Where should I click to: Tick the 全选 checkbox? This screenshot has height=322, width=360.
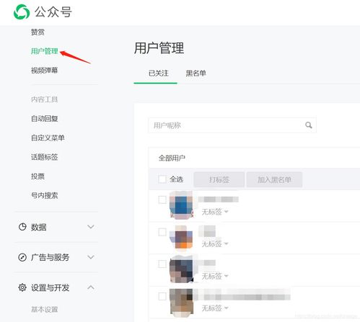[x=162, y=179]
